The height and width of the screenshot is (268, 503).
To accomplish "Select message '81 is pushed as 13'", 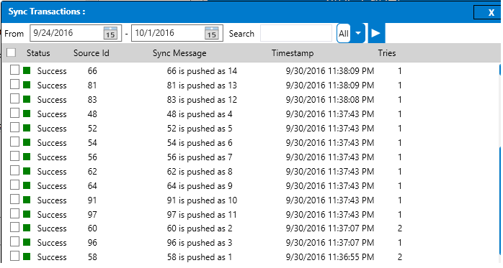I will pos(202,86).
